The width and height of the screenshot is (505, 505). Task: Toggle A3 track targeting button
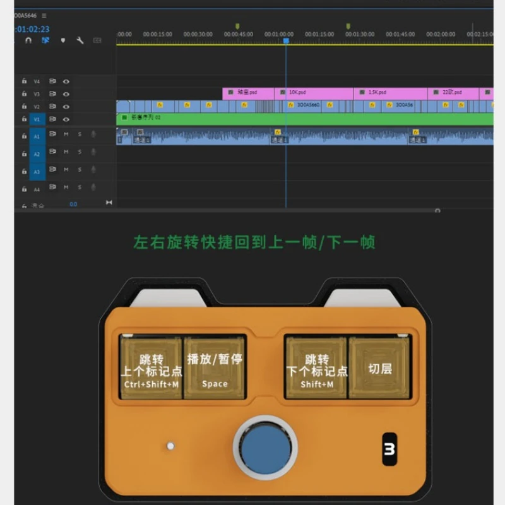(x=37, y=172)
